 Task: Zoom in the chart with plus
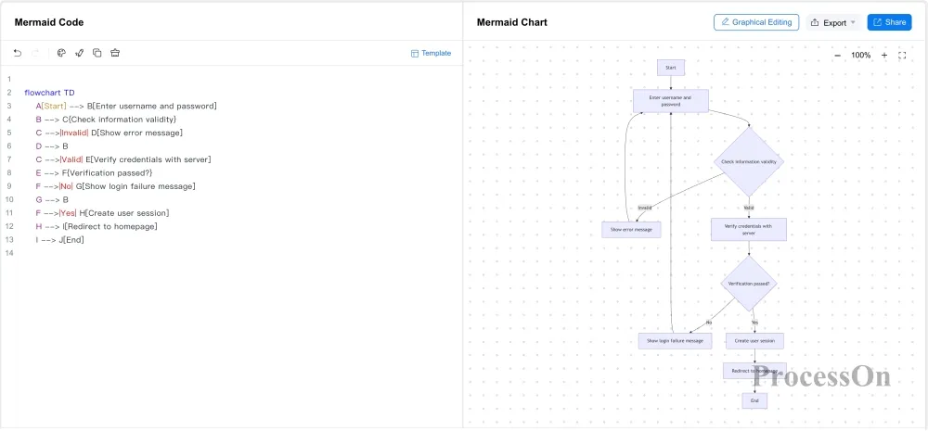[x=884, y=56]
